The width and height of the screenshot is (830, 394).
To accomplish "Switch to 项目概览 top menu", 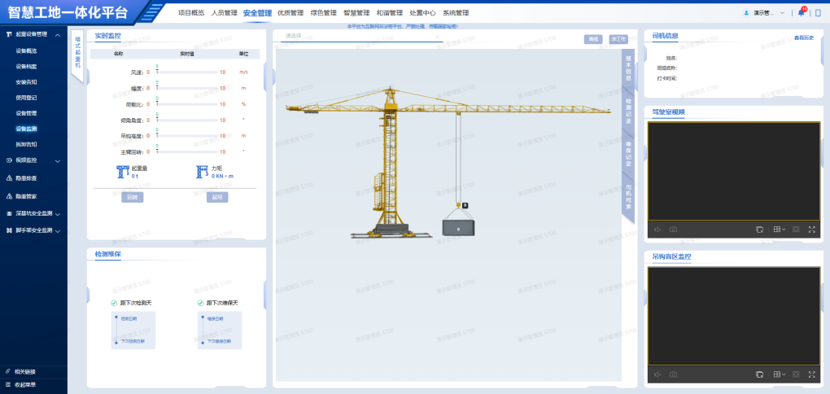I will [x=191, y=13].
